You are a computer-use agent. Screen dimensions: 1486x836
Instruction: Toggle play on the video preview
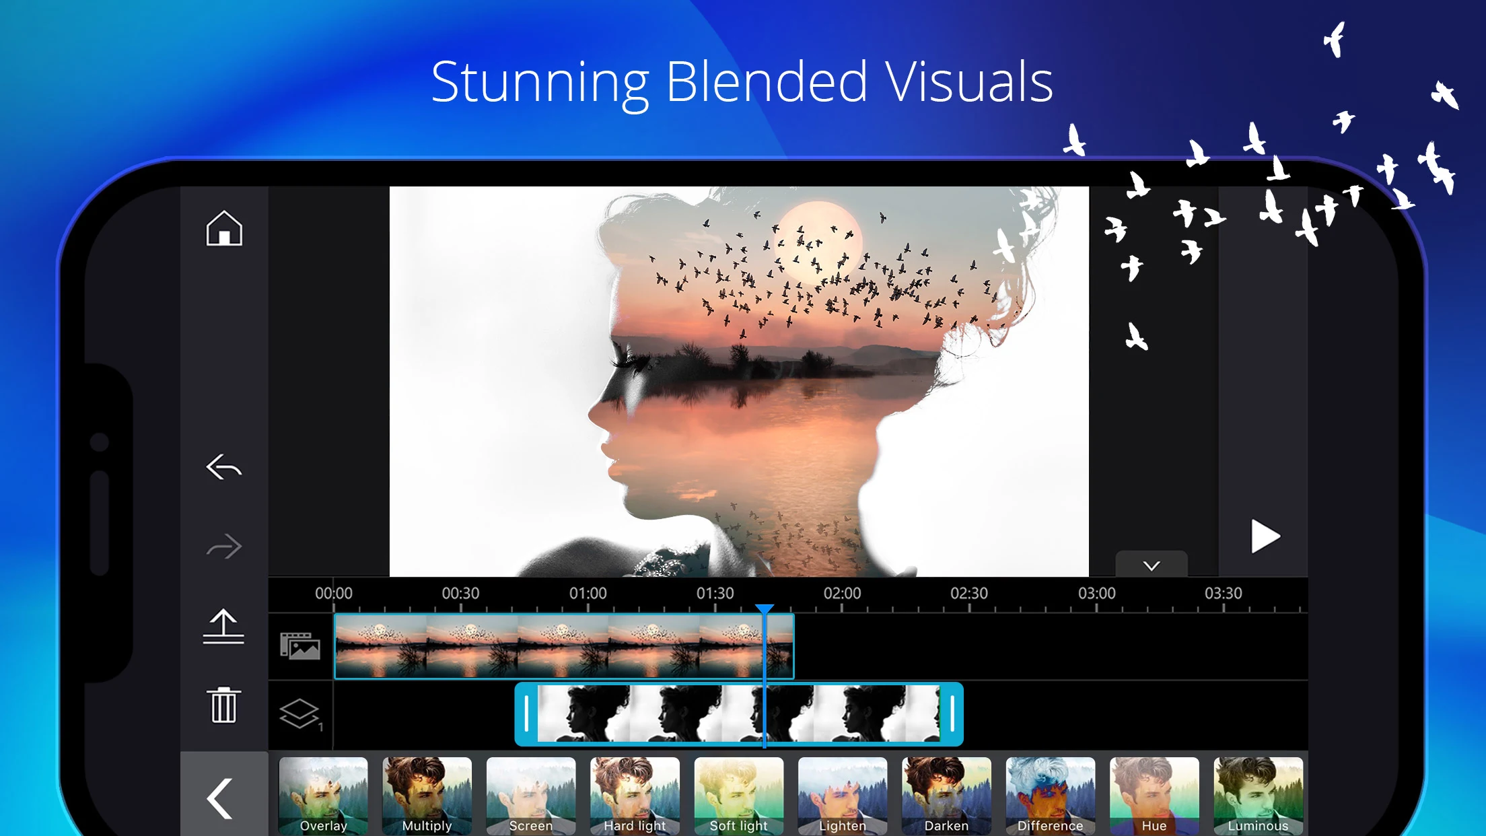pos(1263,535)
